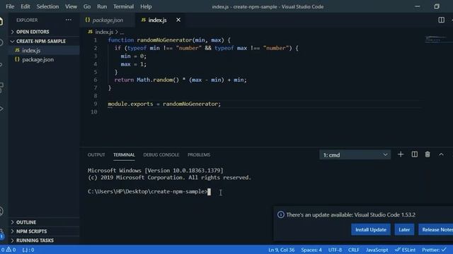
Task: Split the terminal pane
Action: click(414, 155)
